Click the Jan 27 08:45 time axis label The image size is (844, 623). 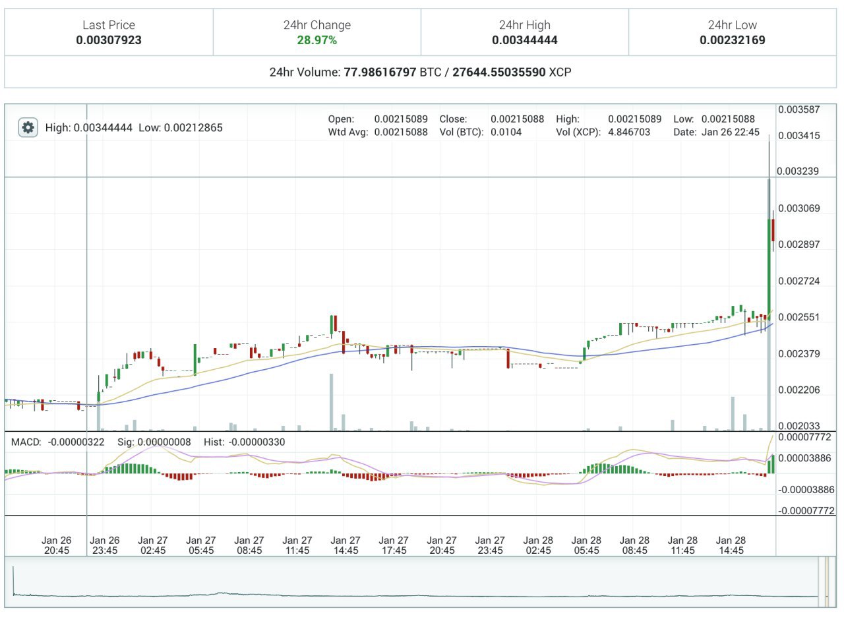click(249, 545)
